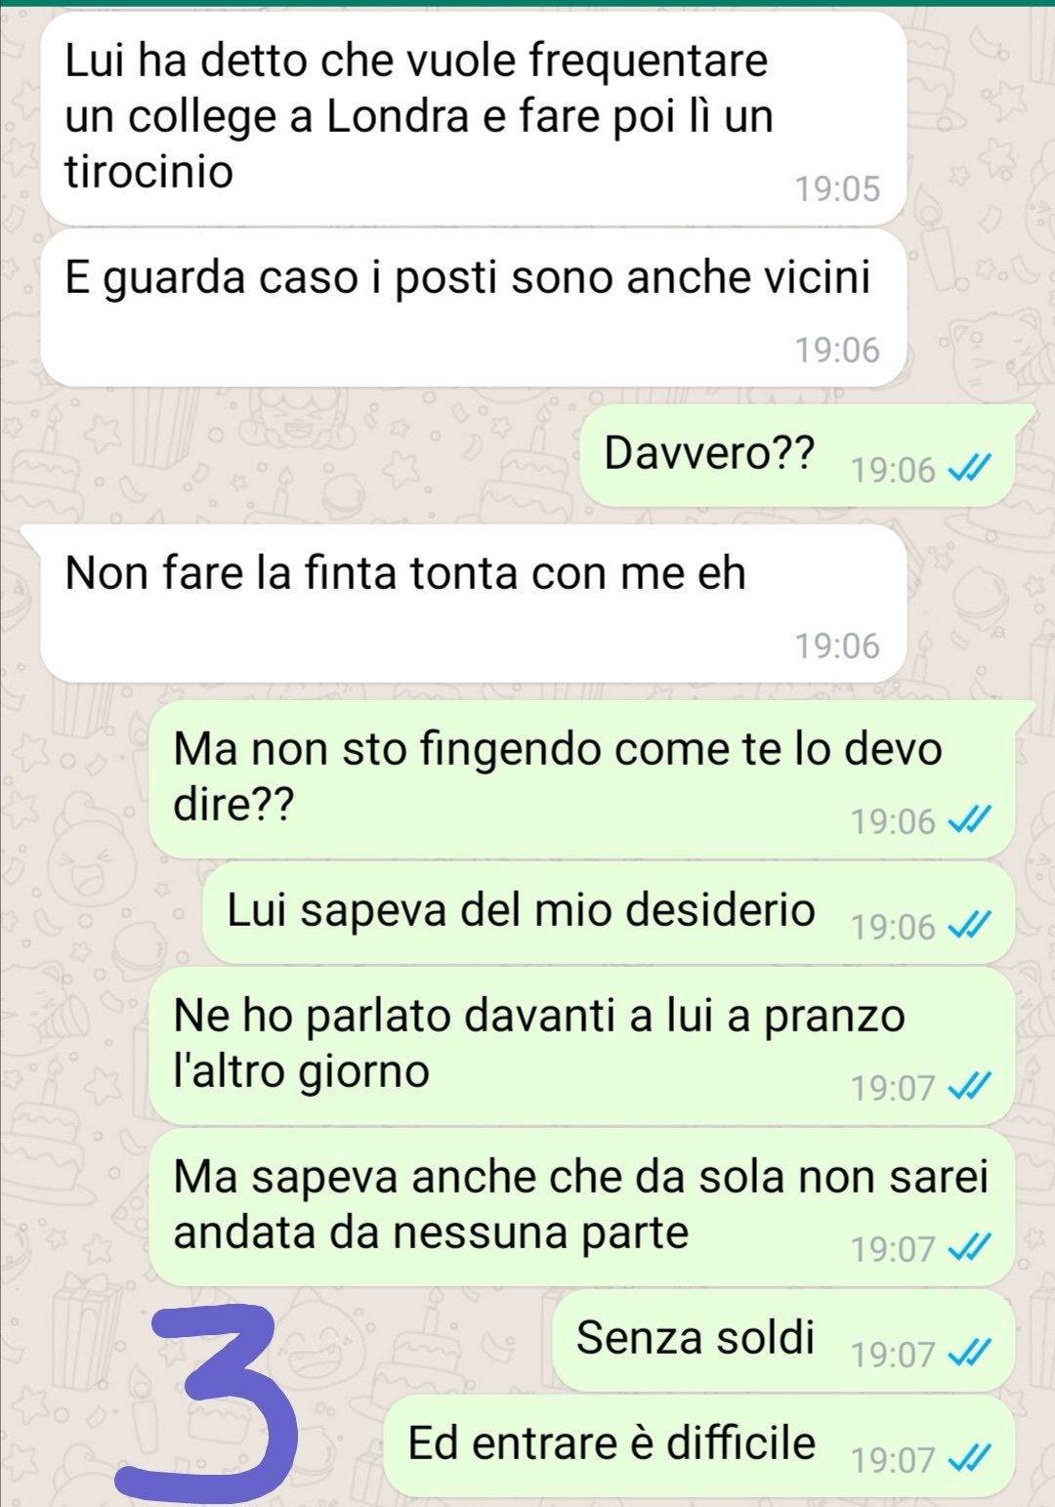
Task: Tap the read receipt ticks beside 'Davvero??'
Action: pyautogui.click(x=972, y=470)
